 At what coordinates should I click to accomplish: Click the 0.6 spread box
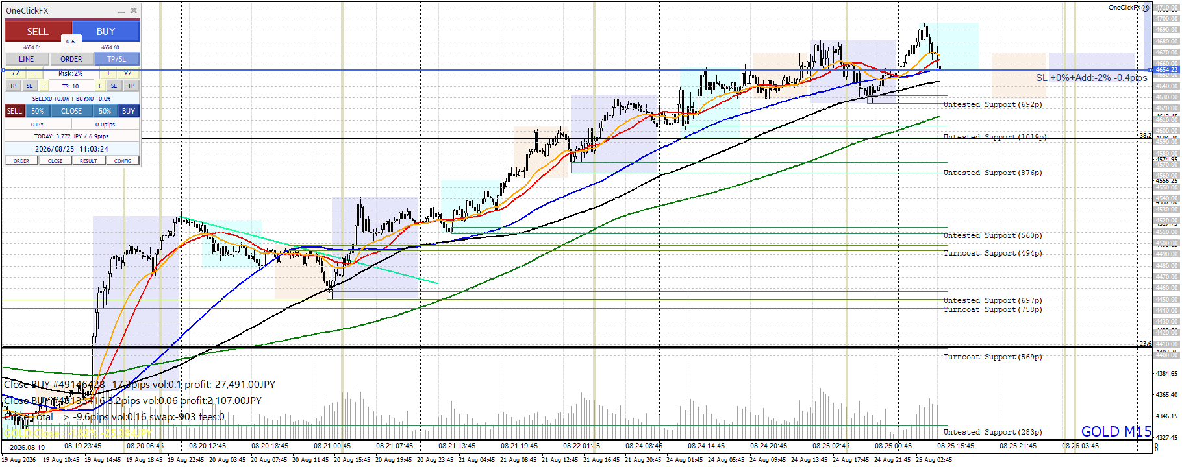(x=70, y=42)
